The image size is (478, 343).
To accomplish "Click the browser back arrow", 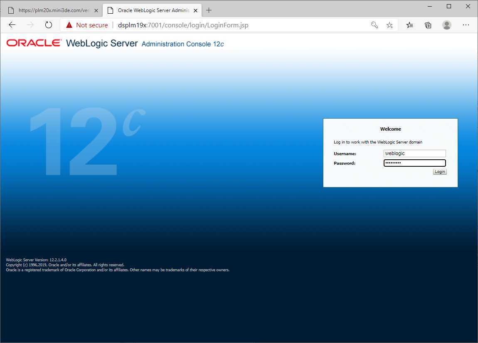I will point(12,25).
